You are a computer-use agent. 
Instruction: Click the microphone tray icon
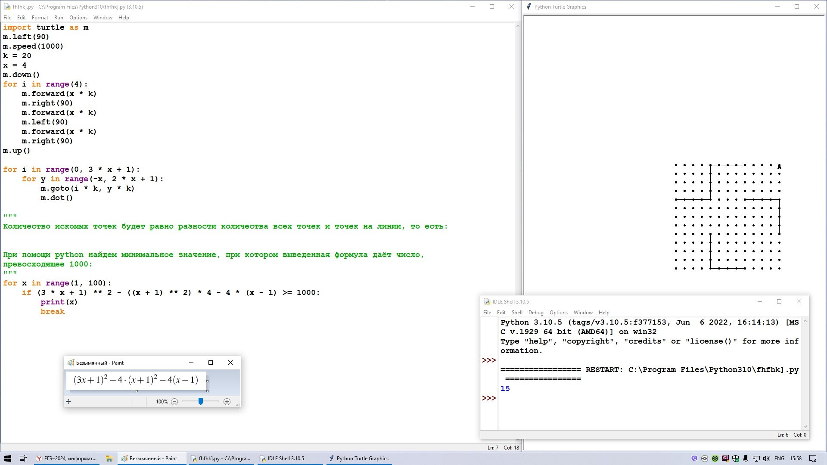[x=746, y=459]
